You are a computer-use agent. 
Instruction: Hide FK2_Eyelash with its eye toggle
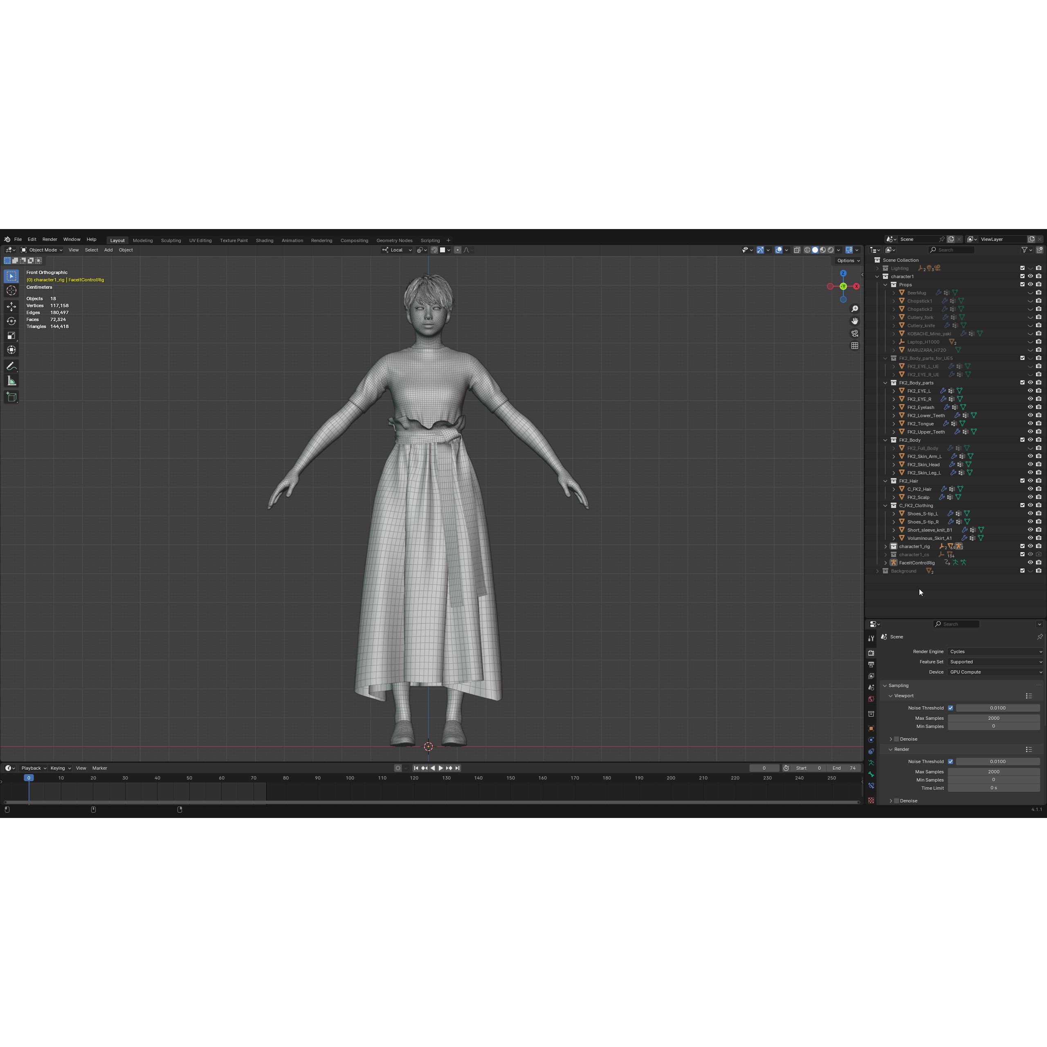tap(1030, 407)
